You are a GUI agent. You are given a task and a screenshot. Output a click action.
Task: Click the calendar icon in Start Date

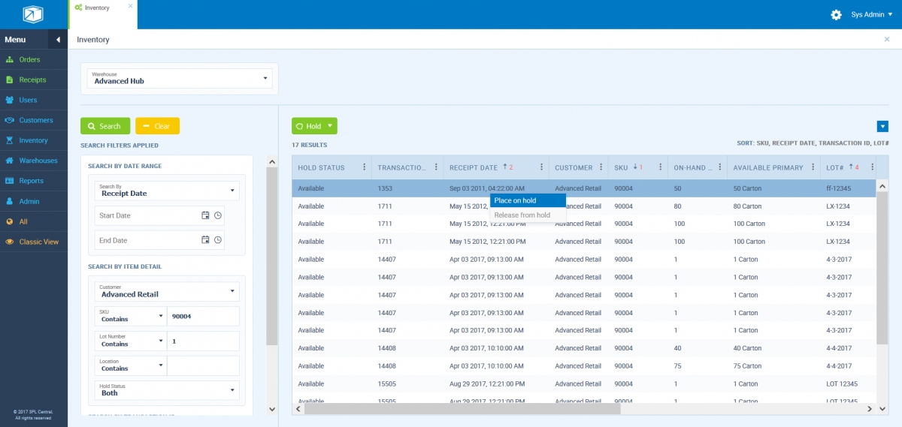(x=205, y=215)
